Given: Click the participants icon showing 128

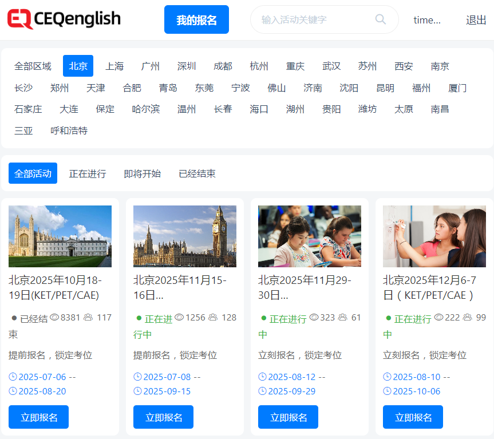Looking at the screenshot, I should tap(213, 317).
